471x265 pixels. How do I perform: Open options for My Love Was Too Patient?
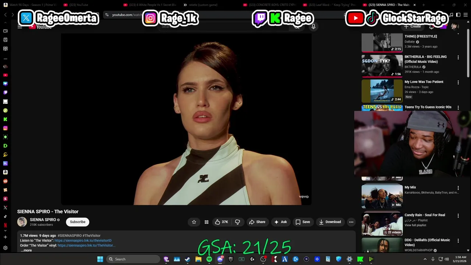(458, 82)
